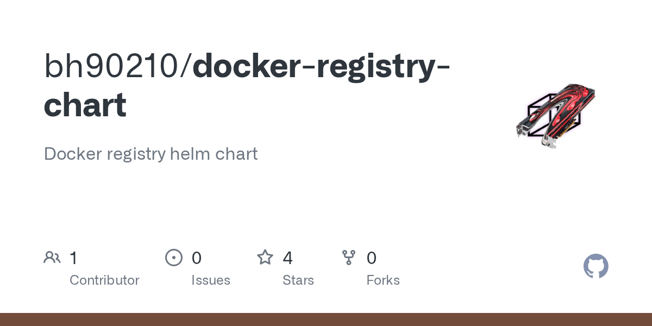Click the Stars label
652x326 pixels.
298,280
